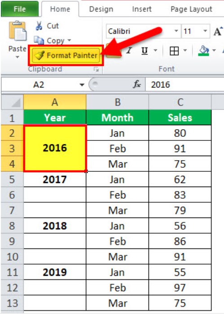Click the Fill Color paint bucket

pyautogui.click(x=204, y=50)
